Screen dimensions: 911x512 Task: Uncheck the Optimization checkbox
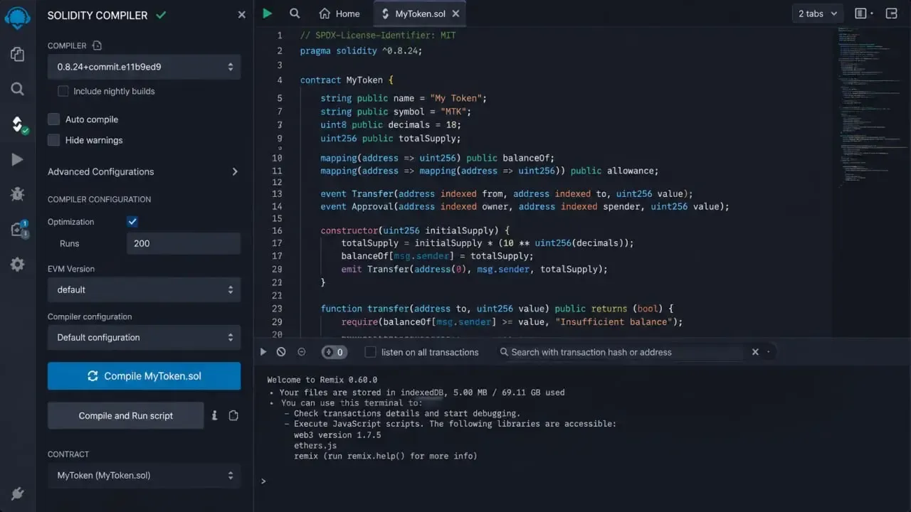132,222
